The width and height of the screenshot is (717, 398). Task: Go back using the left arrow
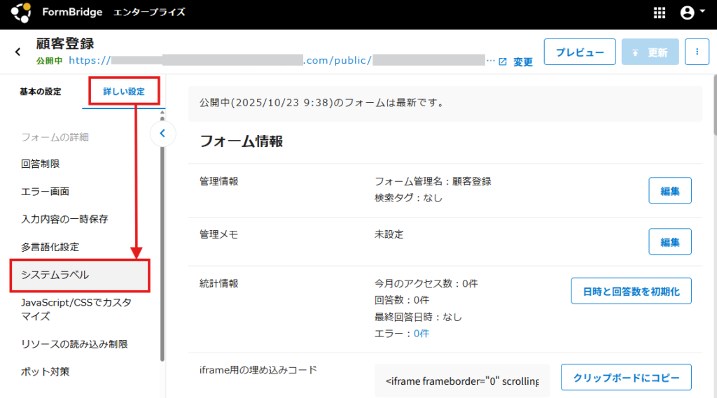pyautogui.click(x=18, y=52)
